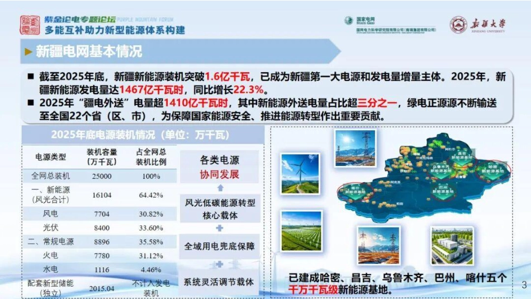The image size is (531, 299).
Task: Click the 30.82% share cell
Action: (x=151, y=215)
